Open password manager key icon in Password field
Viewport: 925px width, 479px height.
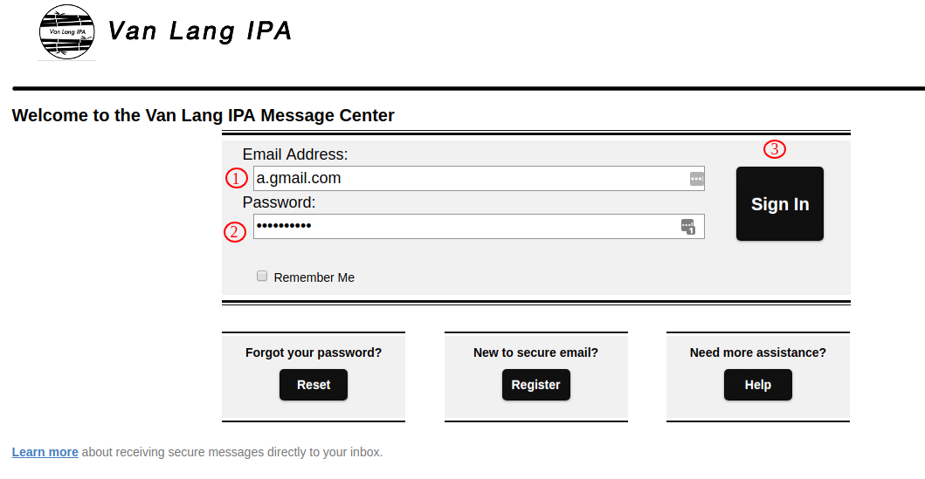687,227
